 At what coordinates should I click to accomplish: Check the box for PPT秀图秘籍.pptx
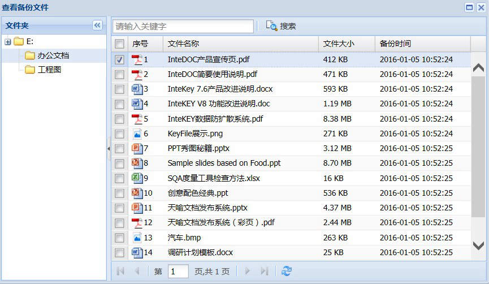coord(119,149)
